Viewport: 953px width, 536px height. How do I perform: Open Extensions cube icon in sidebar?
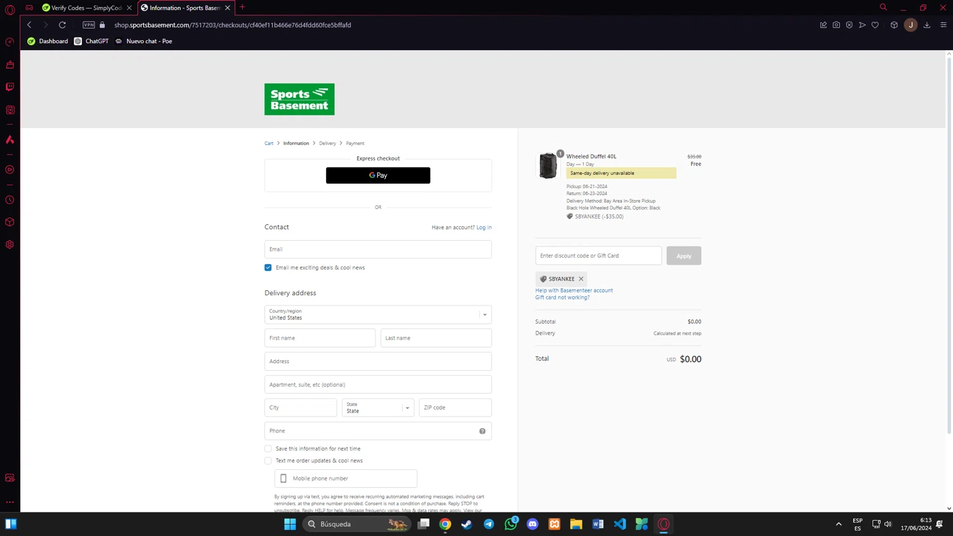10,222
